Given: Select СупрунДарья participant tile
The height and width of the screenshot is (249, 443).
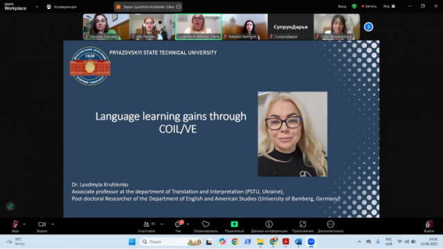Looking at the screenshot, I should 291,27.
